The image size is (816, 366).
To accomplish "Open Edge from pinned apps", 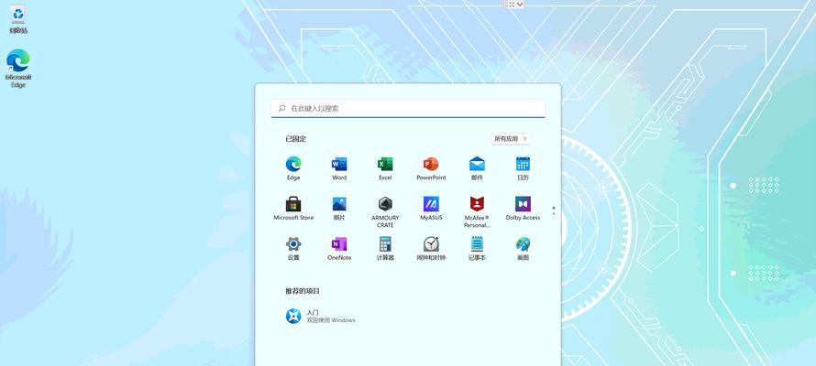I will (293, 168).
